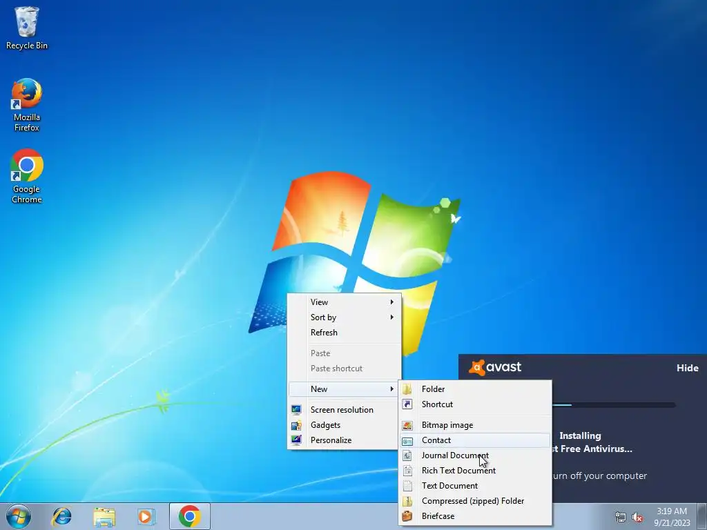The image size is (707, 530).
Task: Open the clock showing 3:19 AM
Action: (672, 517)
